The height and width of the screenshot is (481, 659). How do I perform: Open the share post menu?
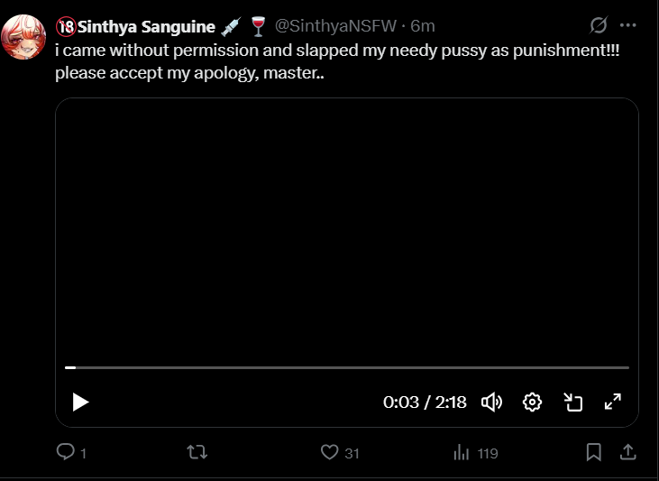pyautogui.click(x=628, y=452)
